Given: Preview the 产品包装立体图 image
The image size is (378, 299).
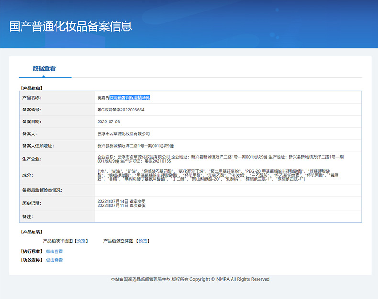Looking at the screenshot, I should (143, 241).
